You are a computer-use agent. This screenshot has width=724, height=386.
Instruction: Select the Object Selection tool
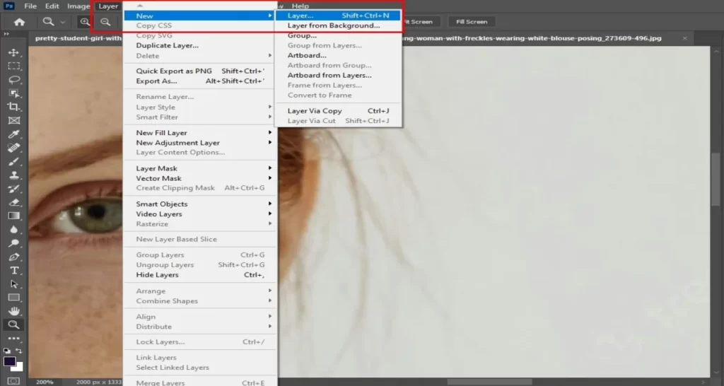14,93
